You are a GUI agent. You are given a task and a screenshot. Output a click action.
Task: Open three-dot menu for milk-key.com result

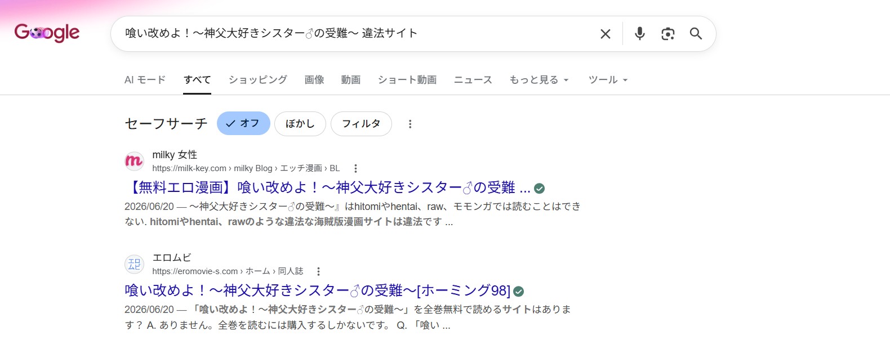pos(355,168)
